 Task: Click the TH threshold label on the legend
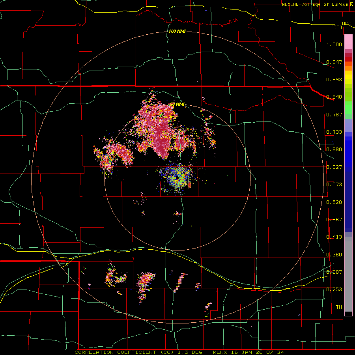[x=339, y=307]
